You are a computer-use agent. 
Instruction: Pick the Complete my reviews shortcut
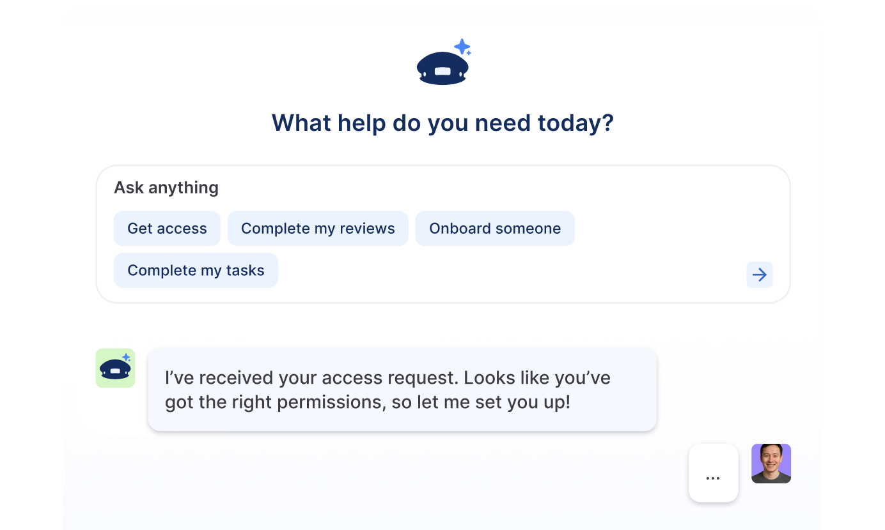318,228
